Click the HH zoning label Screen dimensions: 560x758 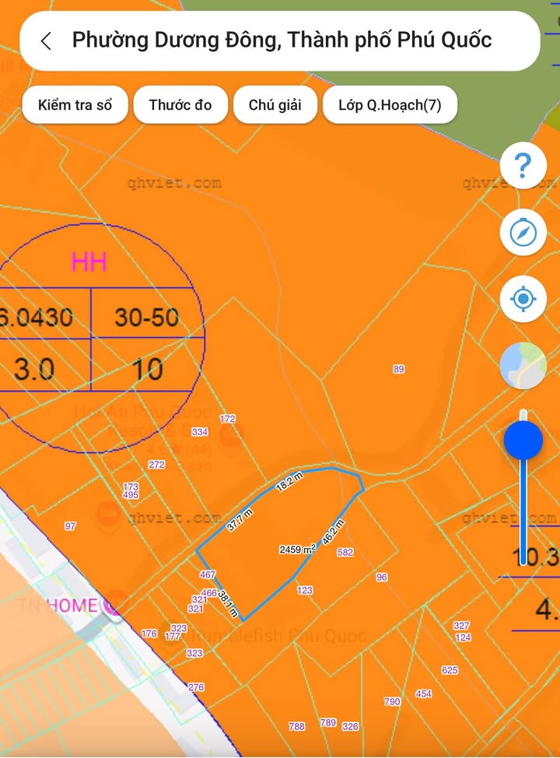tap(89, 262)
